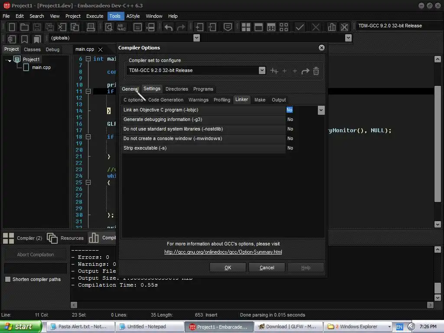Viewport: 444px width, 333px height.
Task: Click the Toggle Bookmark icon
Action: tap(25, 39)
